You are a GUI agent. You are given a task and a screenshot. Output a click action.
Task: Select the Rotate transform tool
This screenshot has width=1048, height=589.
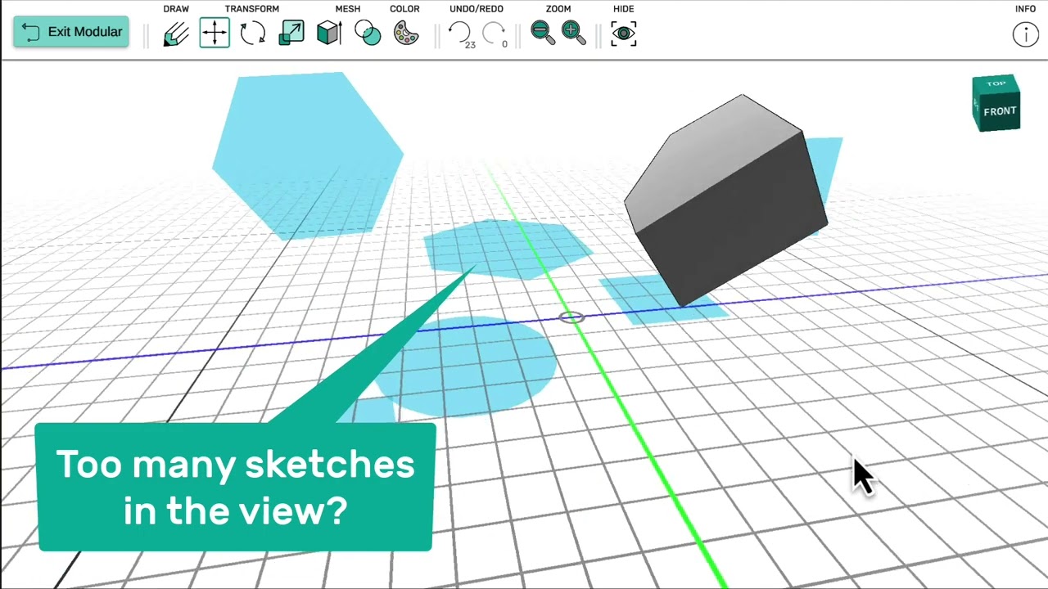coord(253,34)
